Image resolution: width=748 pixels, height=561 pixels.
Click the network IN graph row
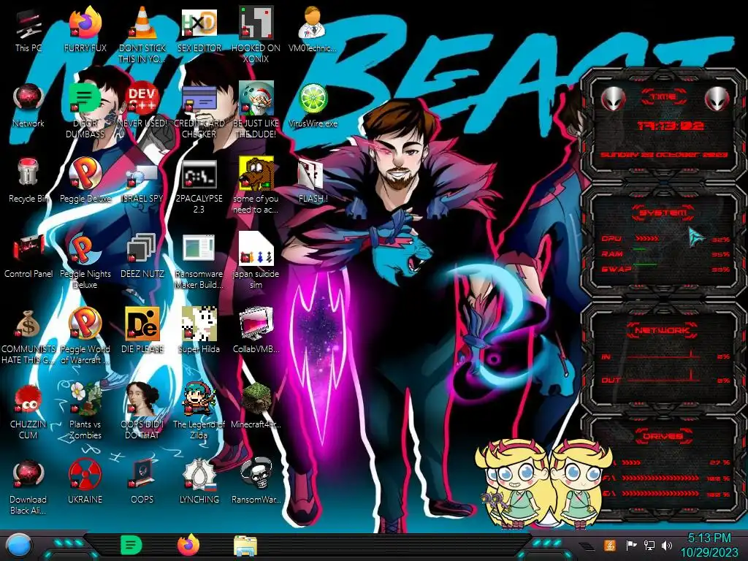point(665,356)
